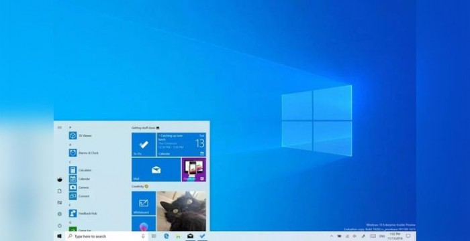Open Pictures from Start menu sidebar
The image size is (470, 241).
coord(60,202)
